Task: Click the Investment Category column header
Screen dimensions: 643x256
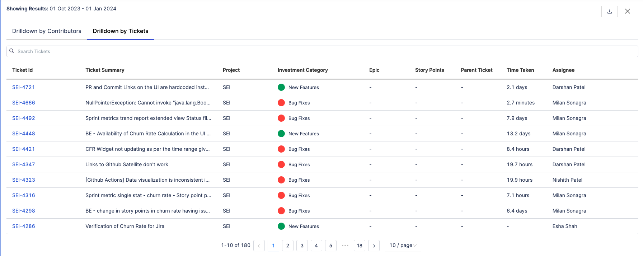Action: pyautogui.click(x=302, y=70)
